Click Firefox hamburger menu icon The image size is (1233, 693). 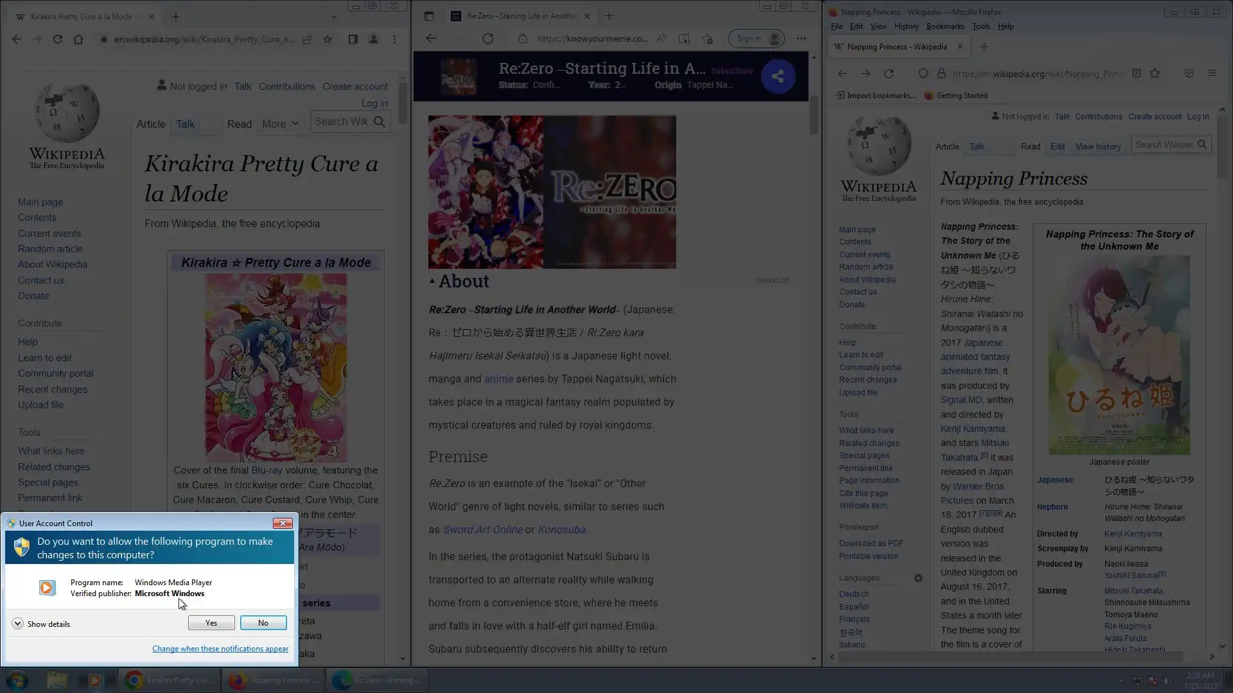click(1212, 73)
